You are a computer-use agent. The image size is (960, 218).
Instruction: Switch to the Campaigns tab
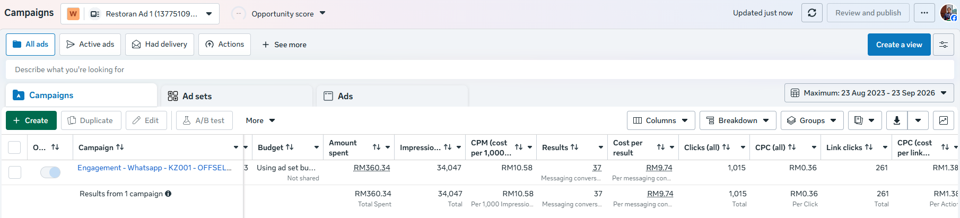coord(81,95)
